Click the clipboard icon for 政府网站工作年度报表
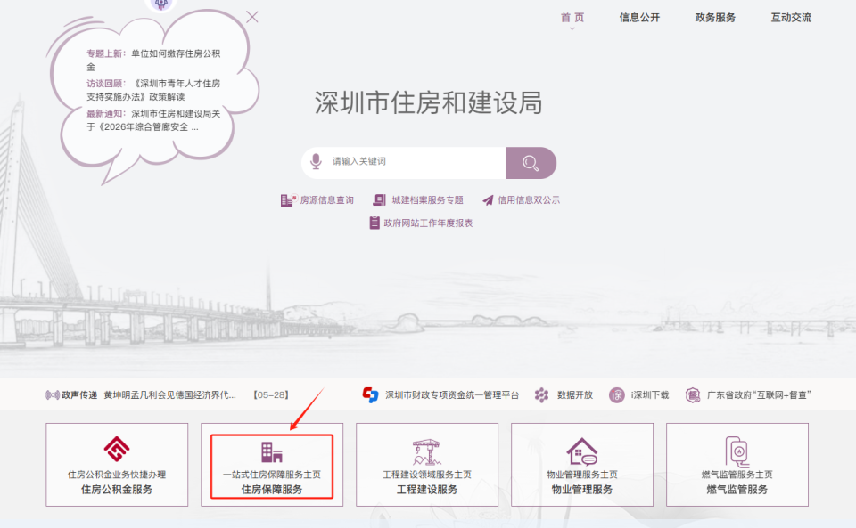Viewport: 856px width, 528px height. [374, 223]
